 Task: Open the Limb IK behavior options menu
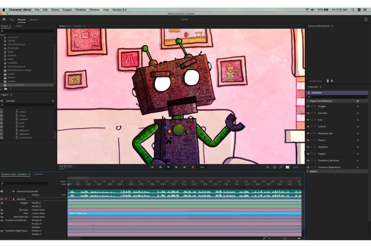click(x=358, y=127)
